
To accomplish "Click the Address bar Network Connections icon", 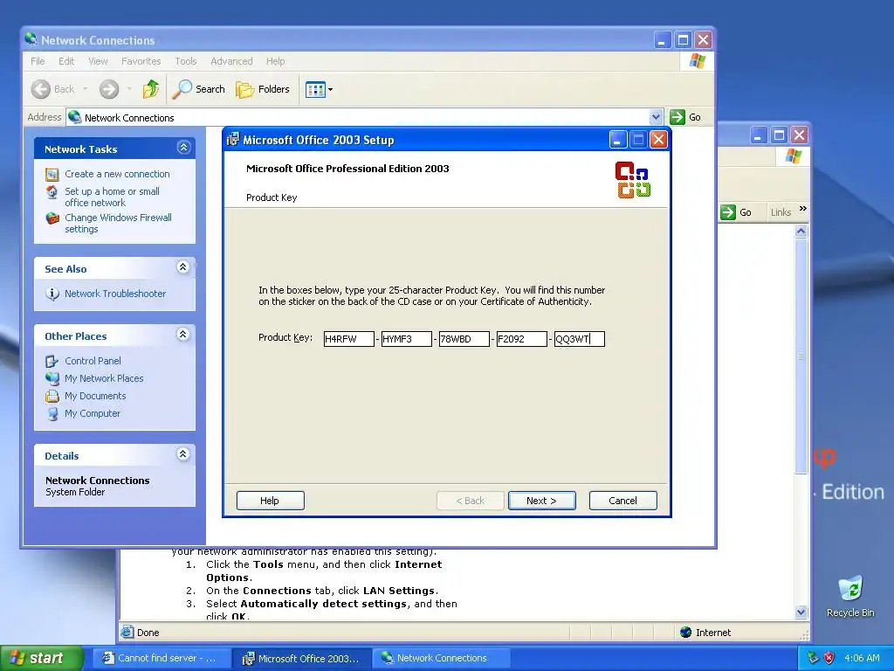I will pos(75,117).
